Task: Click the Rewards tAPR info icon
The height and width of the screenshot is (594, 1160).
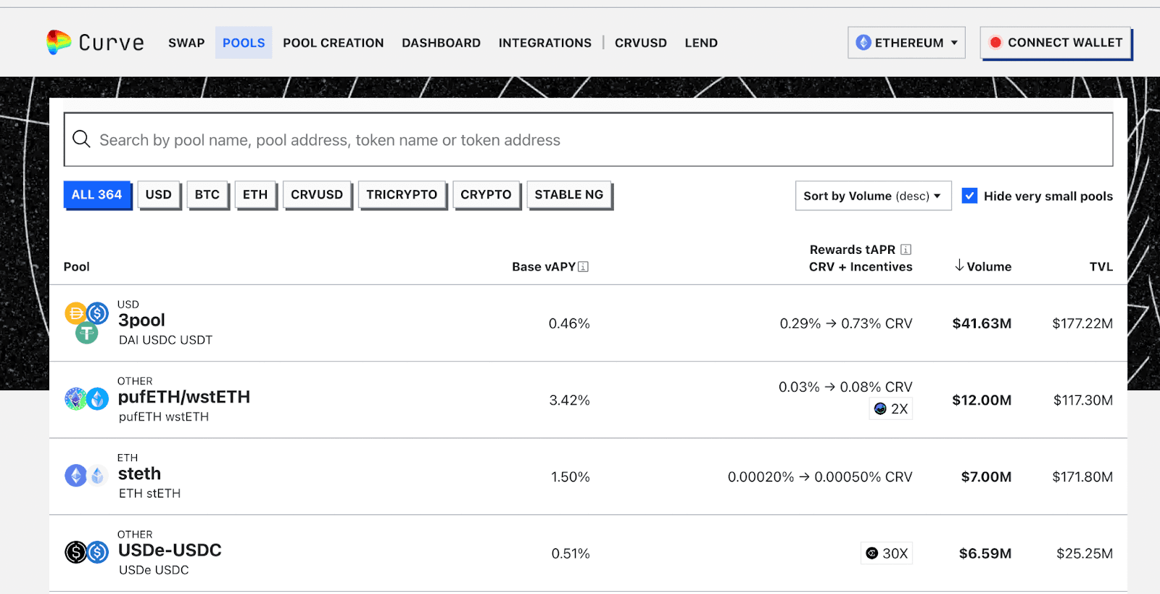Action: point(906,249)
